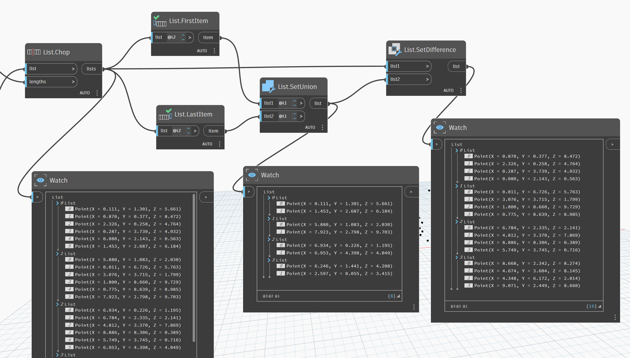
Task: Toggle @L2 level on List.FirstItem list port
Action: [x=172, y=37]
